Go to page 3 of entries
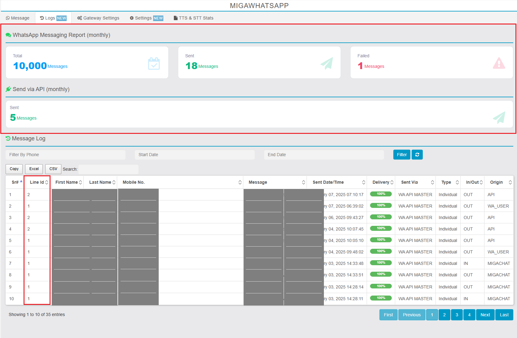Screen dimensions: 517x338 click(457, 315)
